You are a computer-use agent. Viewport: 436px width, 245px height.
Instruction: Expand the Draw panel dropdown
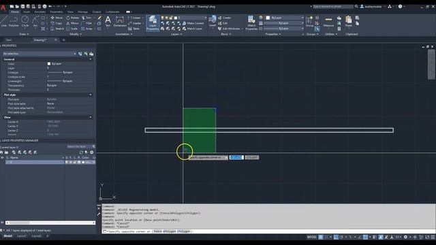pyautogui.click(x=25, y=34)
